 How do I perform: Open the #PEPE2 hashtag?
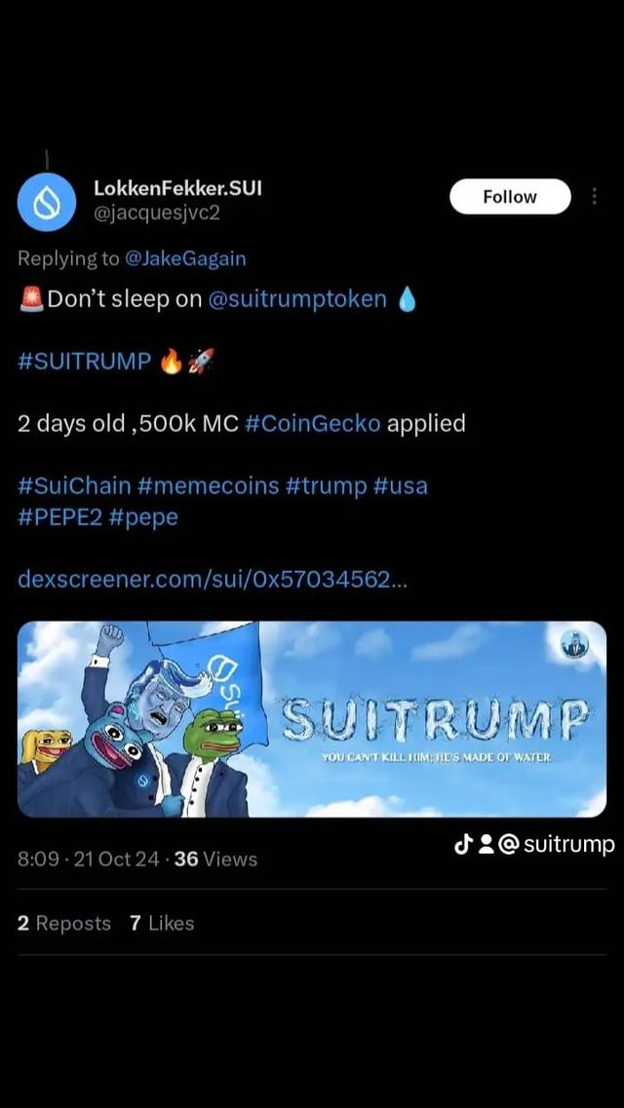[x=60, y=517]
